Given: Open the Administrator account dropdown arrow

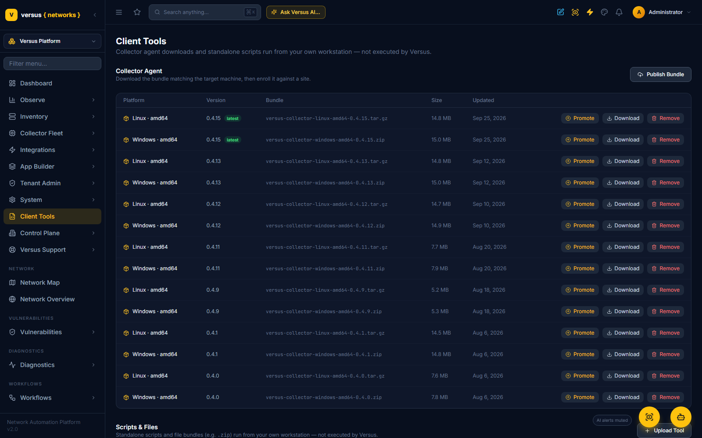Looking at the screenshot, I should [689, 12].
